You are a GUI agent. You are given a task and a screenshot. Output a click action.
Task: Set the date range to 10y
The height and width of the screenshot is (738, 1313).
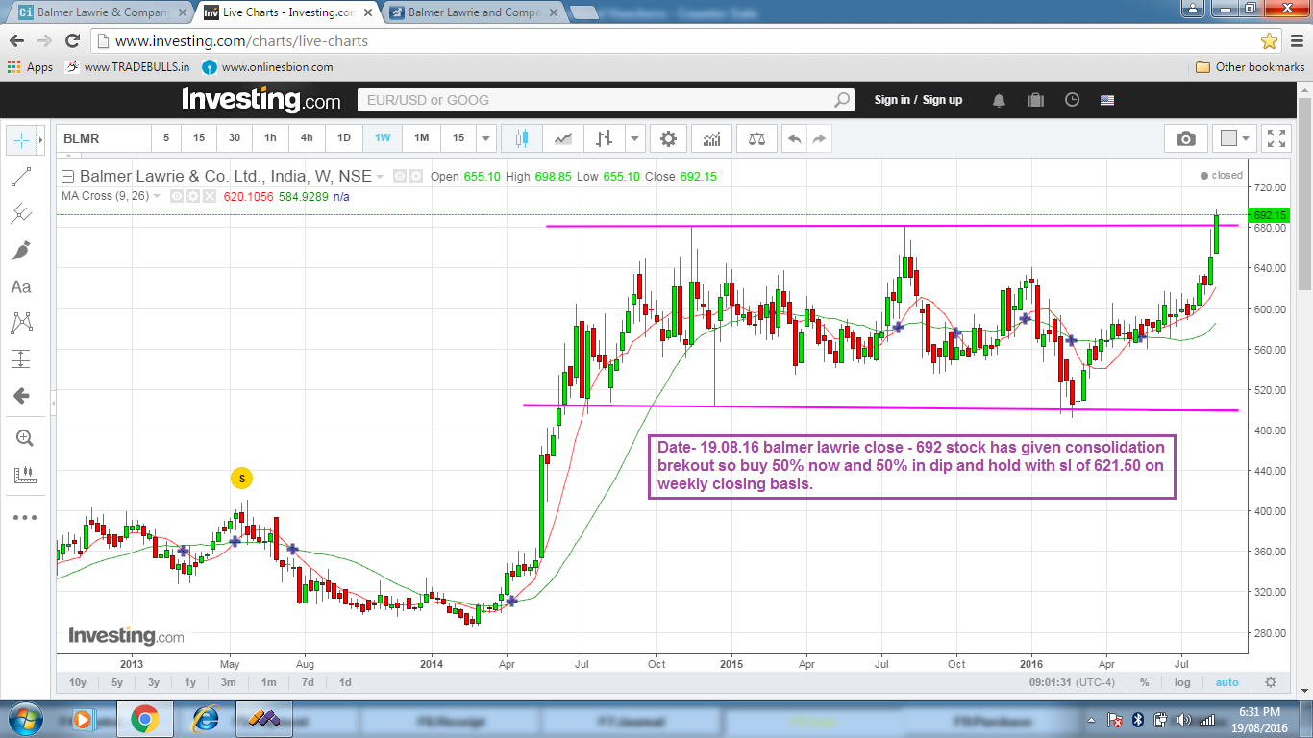coord(78,682)
